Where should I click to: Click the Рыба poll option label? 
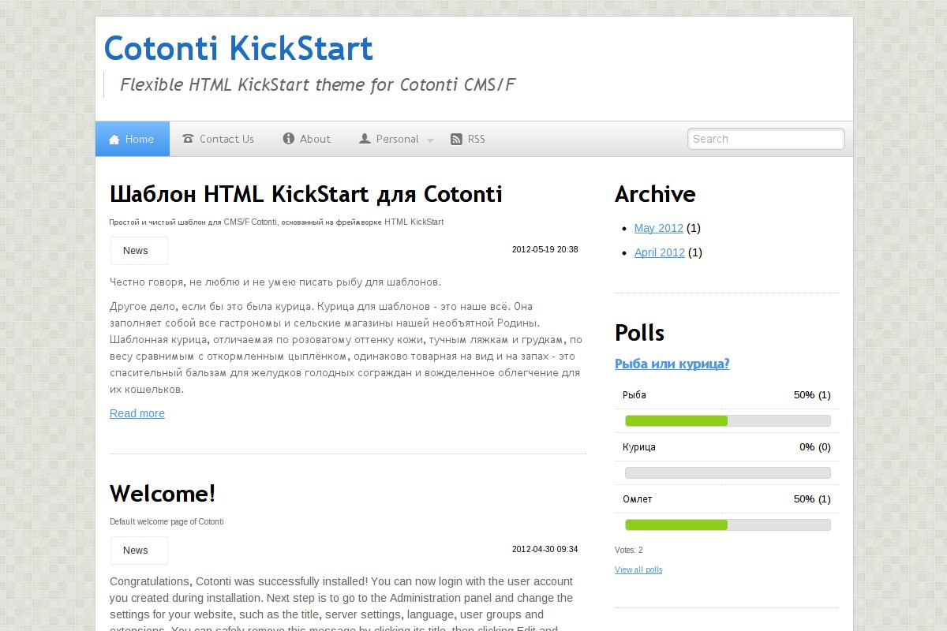(634, 395)
